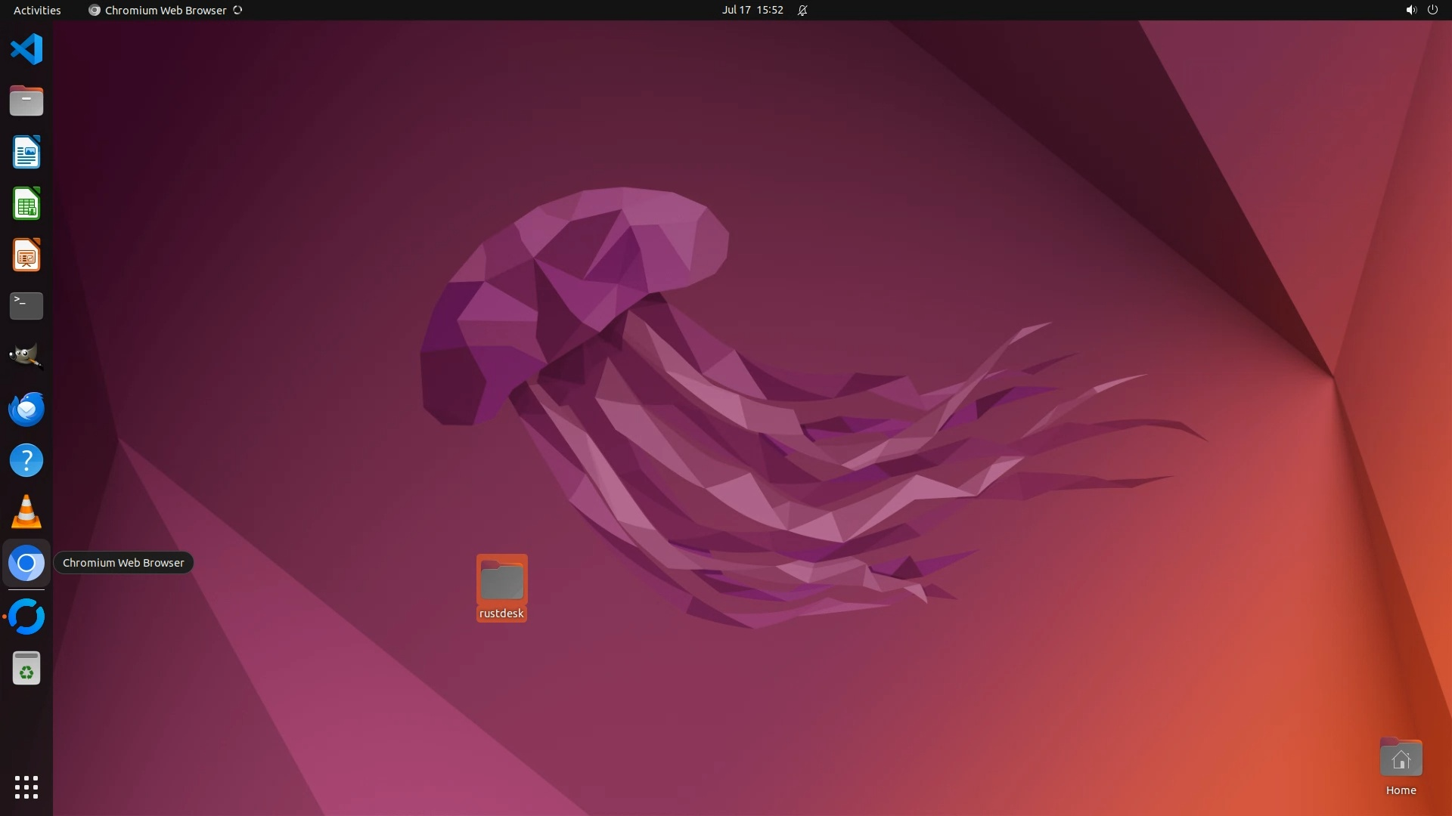Viewport: 1452px width, 816px height.
Task: Select the rustdesk folder on desktop
Action: coord(501,588)
